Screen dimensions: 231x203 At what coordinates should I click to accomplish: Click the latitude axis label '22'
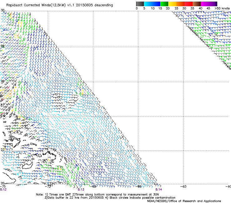2,150
